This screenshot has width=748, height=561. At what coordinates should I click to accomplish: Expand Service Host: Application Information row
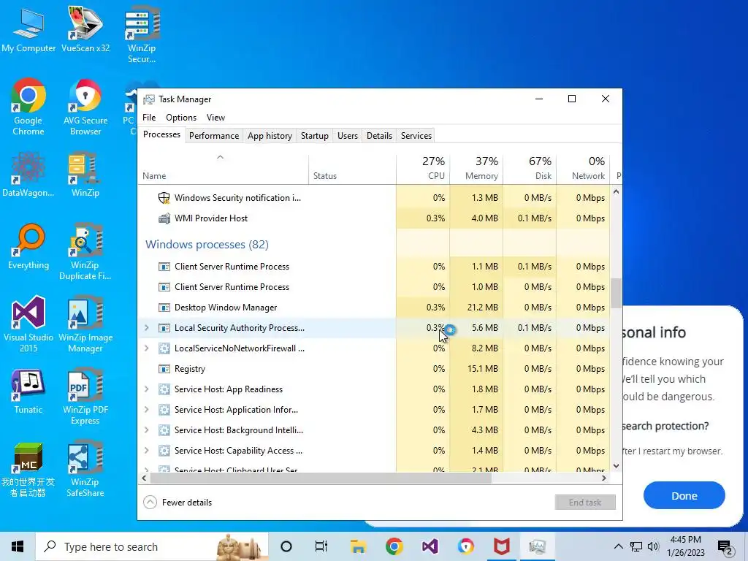tap(146, 411)
